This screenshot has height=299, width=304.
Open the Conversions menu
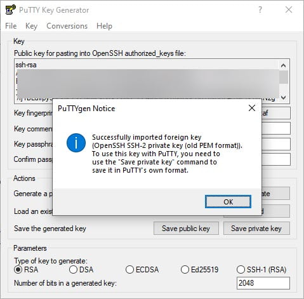(67, 26)
